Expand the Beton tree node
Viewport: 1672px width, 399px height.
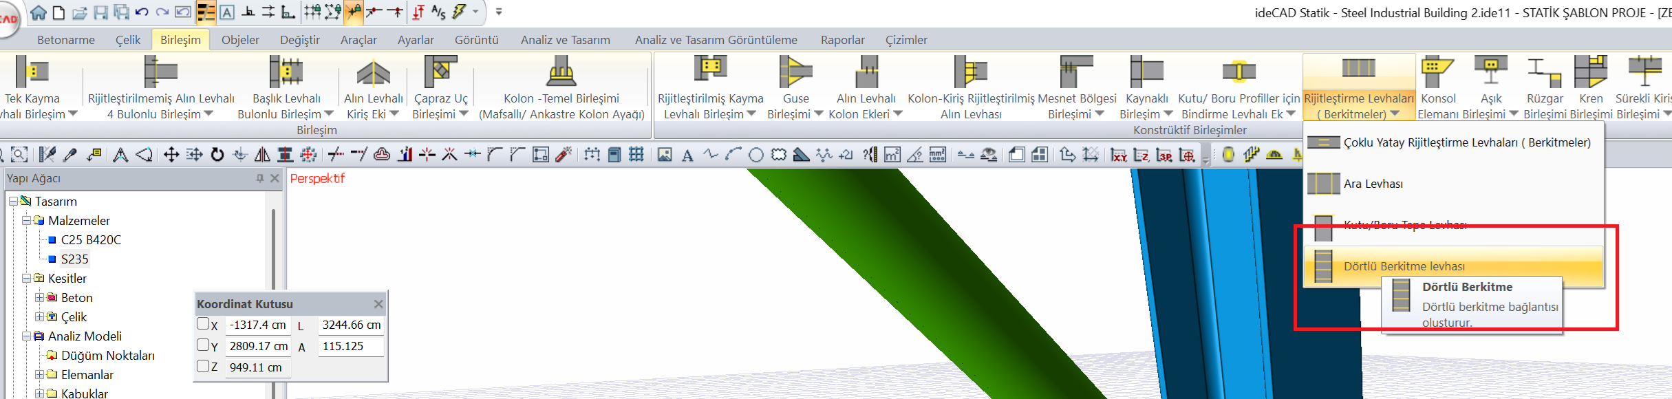[x=39, y=297]
